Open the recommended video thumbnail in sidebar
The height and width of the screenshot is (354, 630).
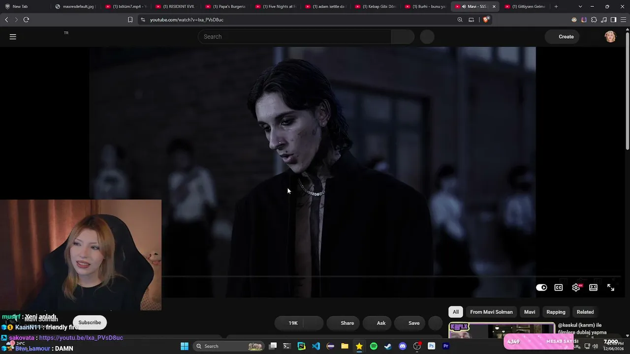(502, 330)
